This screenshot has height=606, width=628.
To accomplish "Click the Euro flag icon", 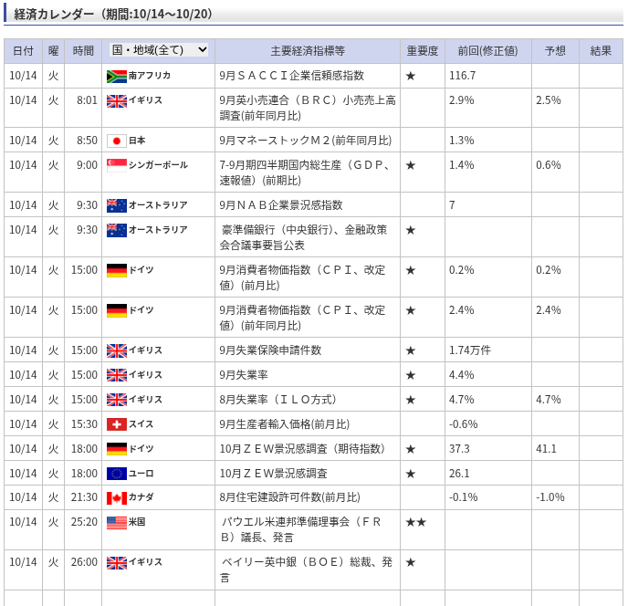I will pyautogui.click(x=117, y=474).
